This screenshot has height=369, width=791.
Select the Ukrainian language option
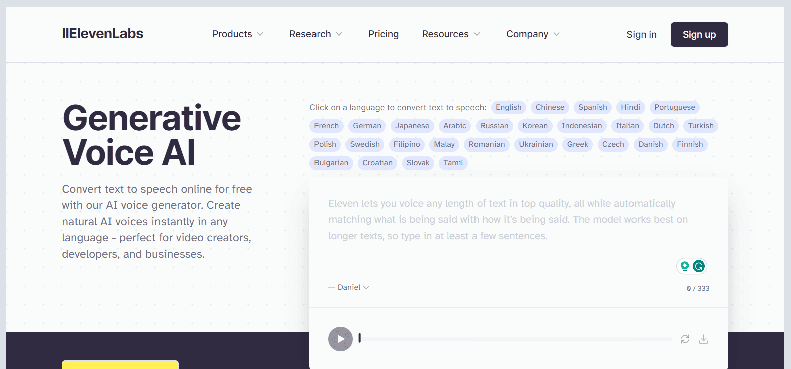click(x=536, y=144)
